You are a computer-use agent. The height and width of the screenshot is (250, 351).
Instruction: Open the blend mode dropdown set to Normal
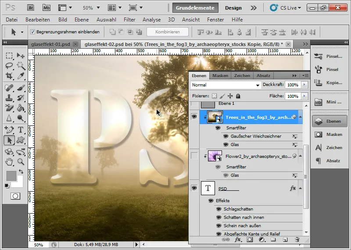pyautogui.click(x=226, y=85)
